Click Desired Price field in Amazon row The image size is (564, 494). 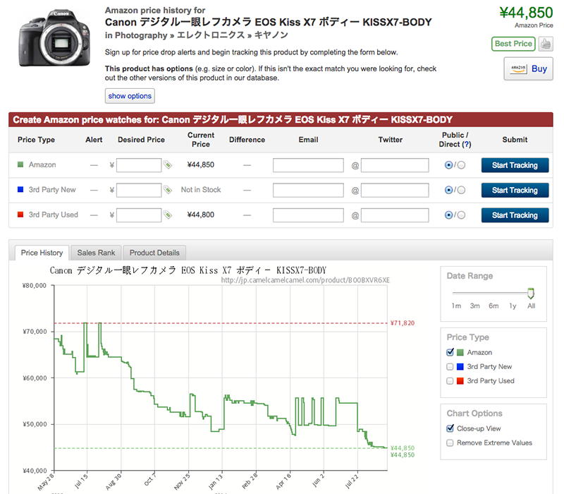pos(139,165)
